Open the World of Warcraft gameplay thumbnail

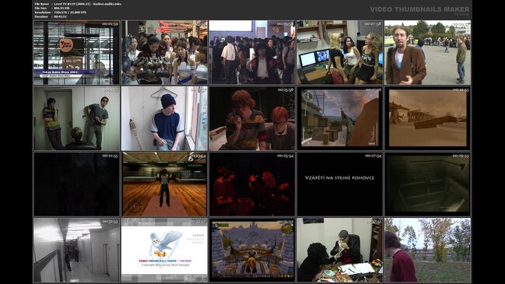(x=252, y=250)
